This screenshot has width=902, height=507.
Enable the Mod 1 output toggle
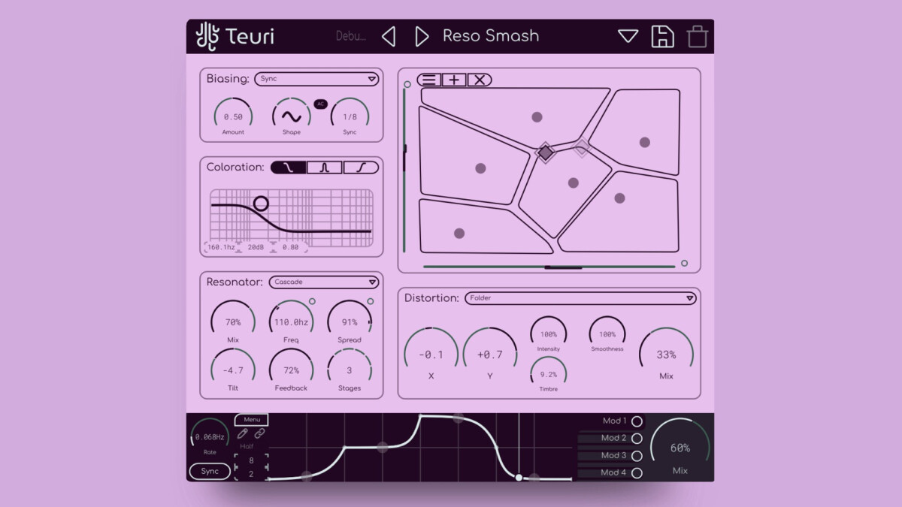637,421
